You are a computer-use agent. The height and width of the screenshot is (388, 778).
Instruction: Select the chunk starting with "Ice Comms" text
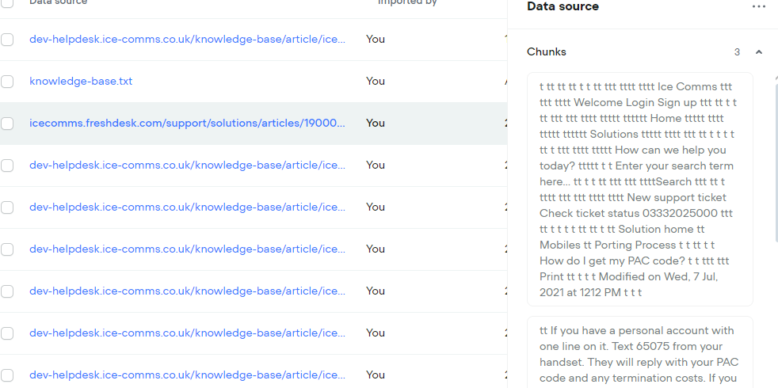pyautogui.click(x=640, y=189)
